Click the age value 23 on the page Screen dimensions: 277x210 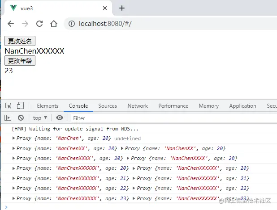[x=9, y=71]
